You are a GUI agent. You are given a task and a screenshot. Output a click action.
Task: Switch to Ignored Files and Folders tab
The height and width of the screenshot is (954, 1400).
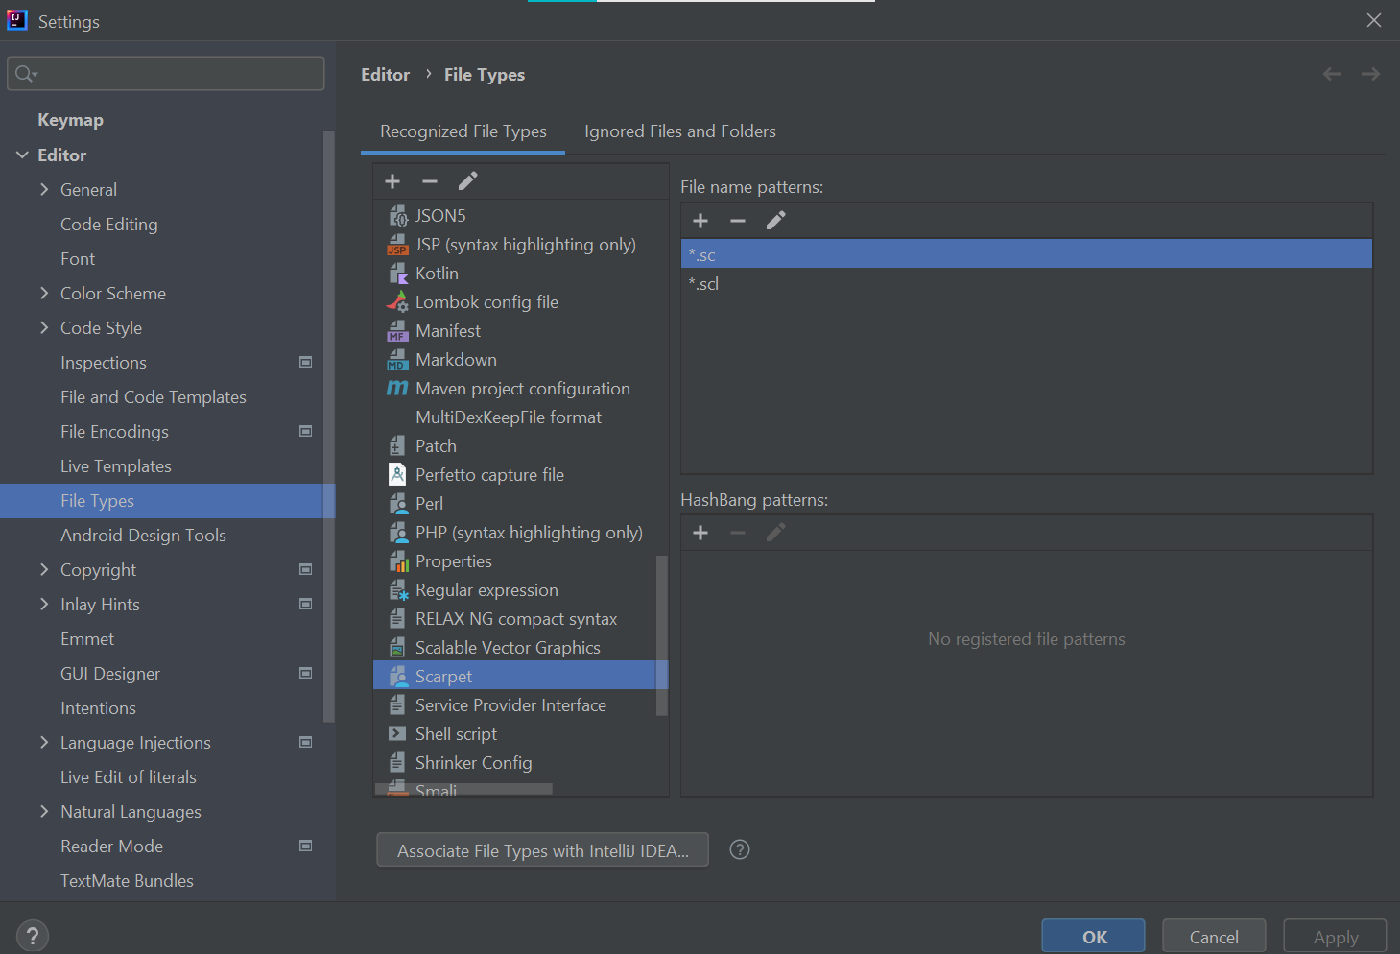point(680,131)
